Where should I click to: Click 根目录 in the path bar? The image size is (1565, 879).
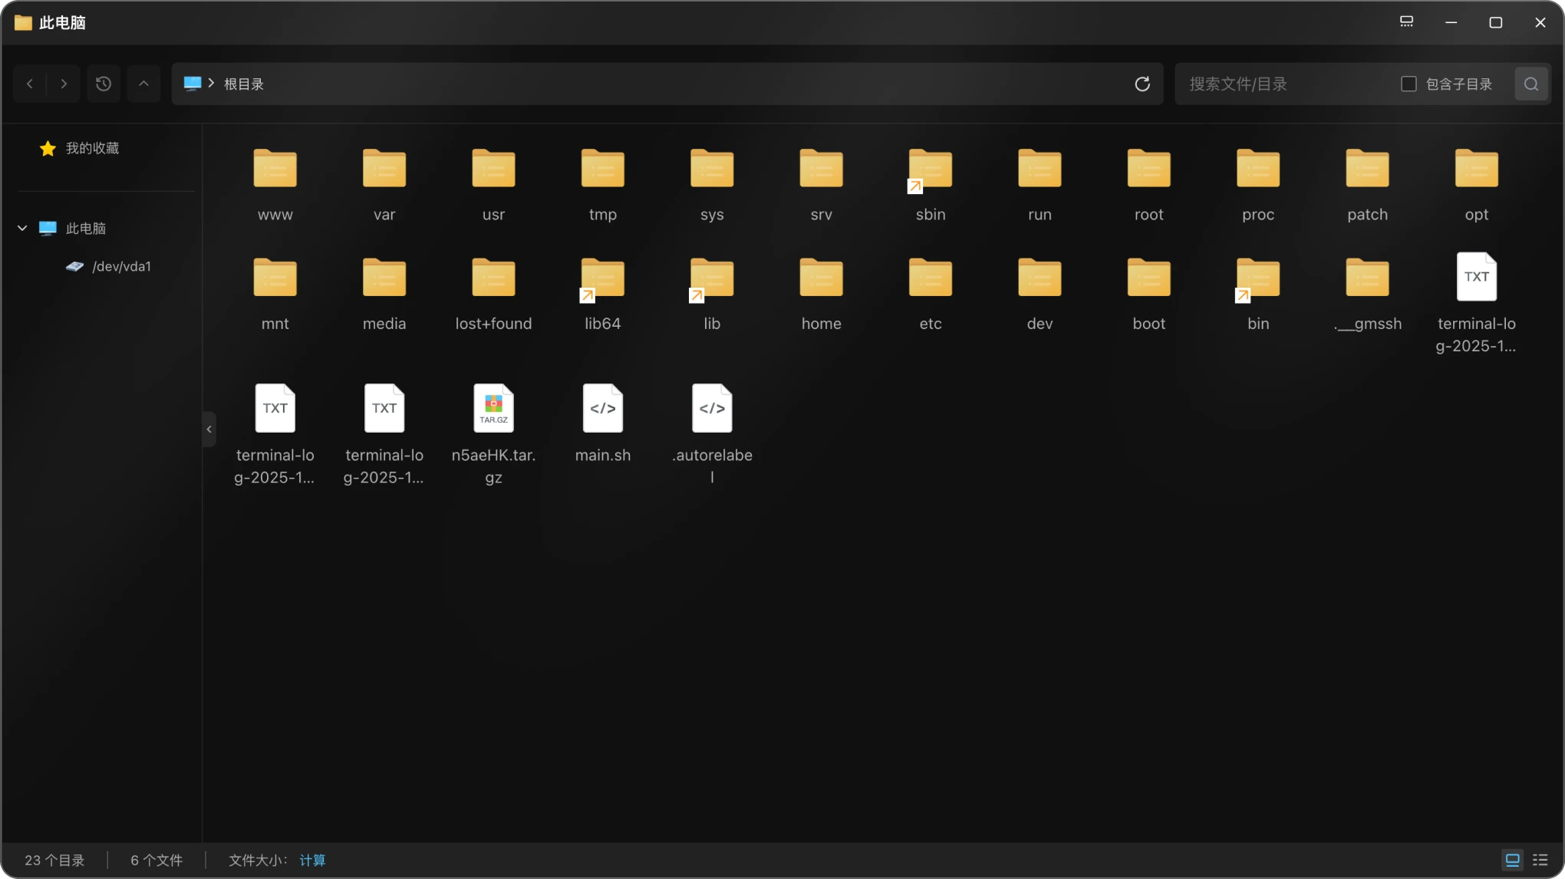click(244, 84)
